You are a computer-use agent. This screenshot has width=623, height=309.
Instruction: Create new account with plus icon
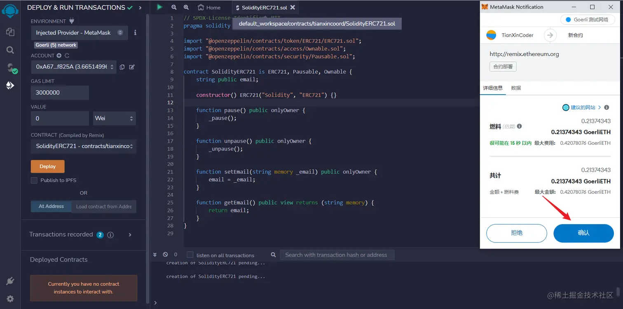(x=59, y=56)
